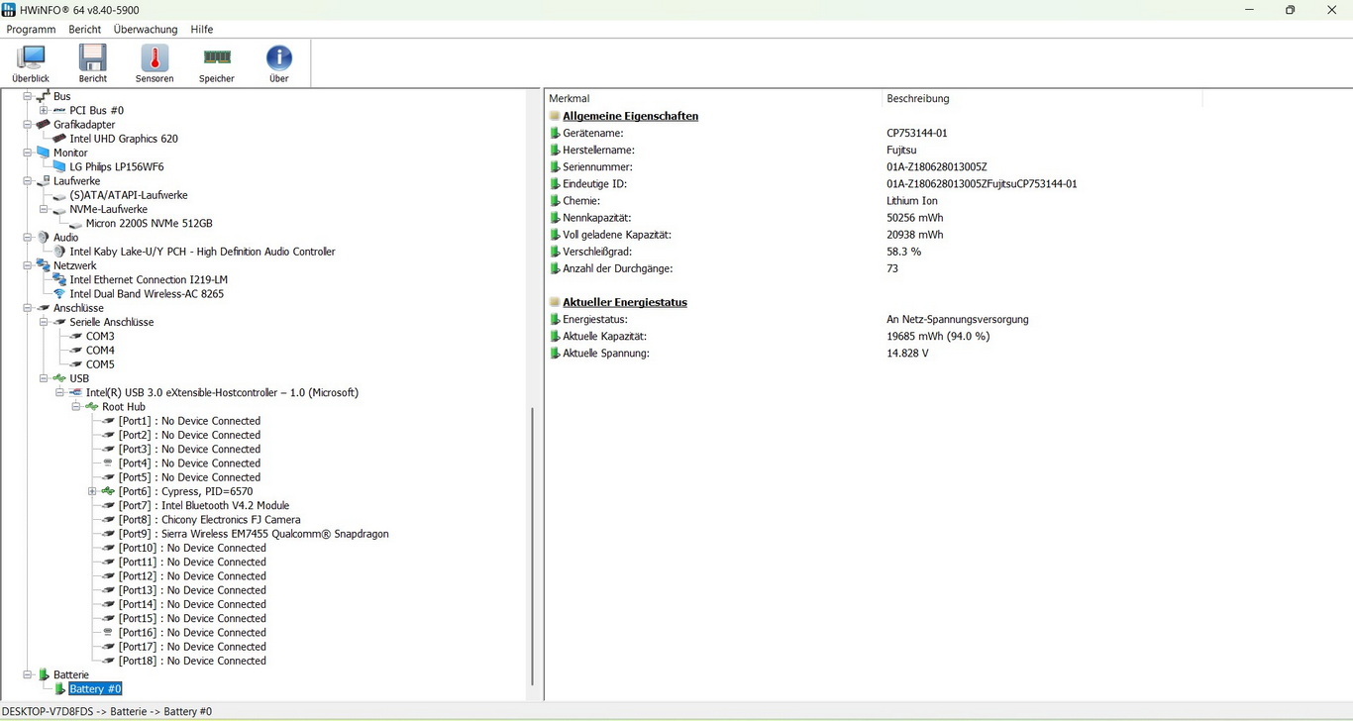Collapse the Root Hub tree node
Image resolution: width=1353 pixels, height=721 pixels.
76,407
